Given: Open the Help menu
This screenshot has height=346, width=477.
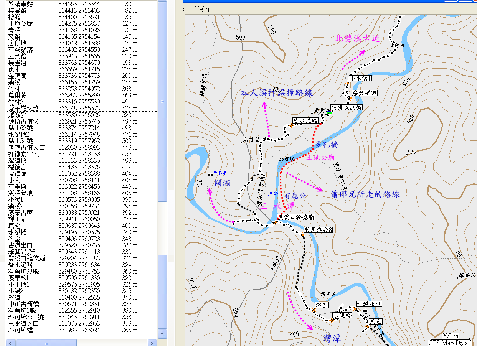Looking at the screenshot, I should (201, 9).
